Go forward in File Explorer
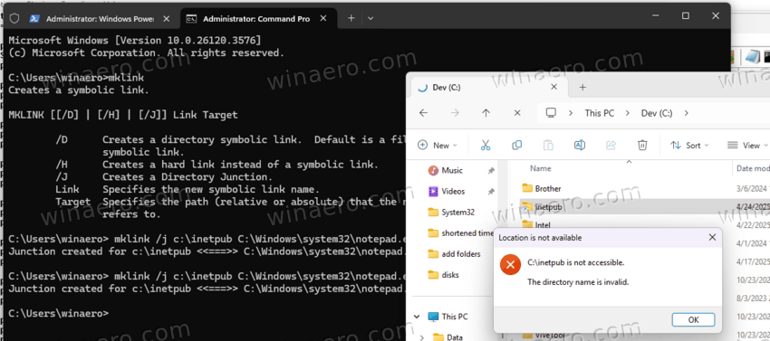 click(455, 113)
